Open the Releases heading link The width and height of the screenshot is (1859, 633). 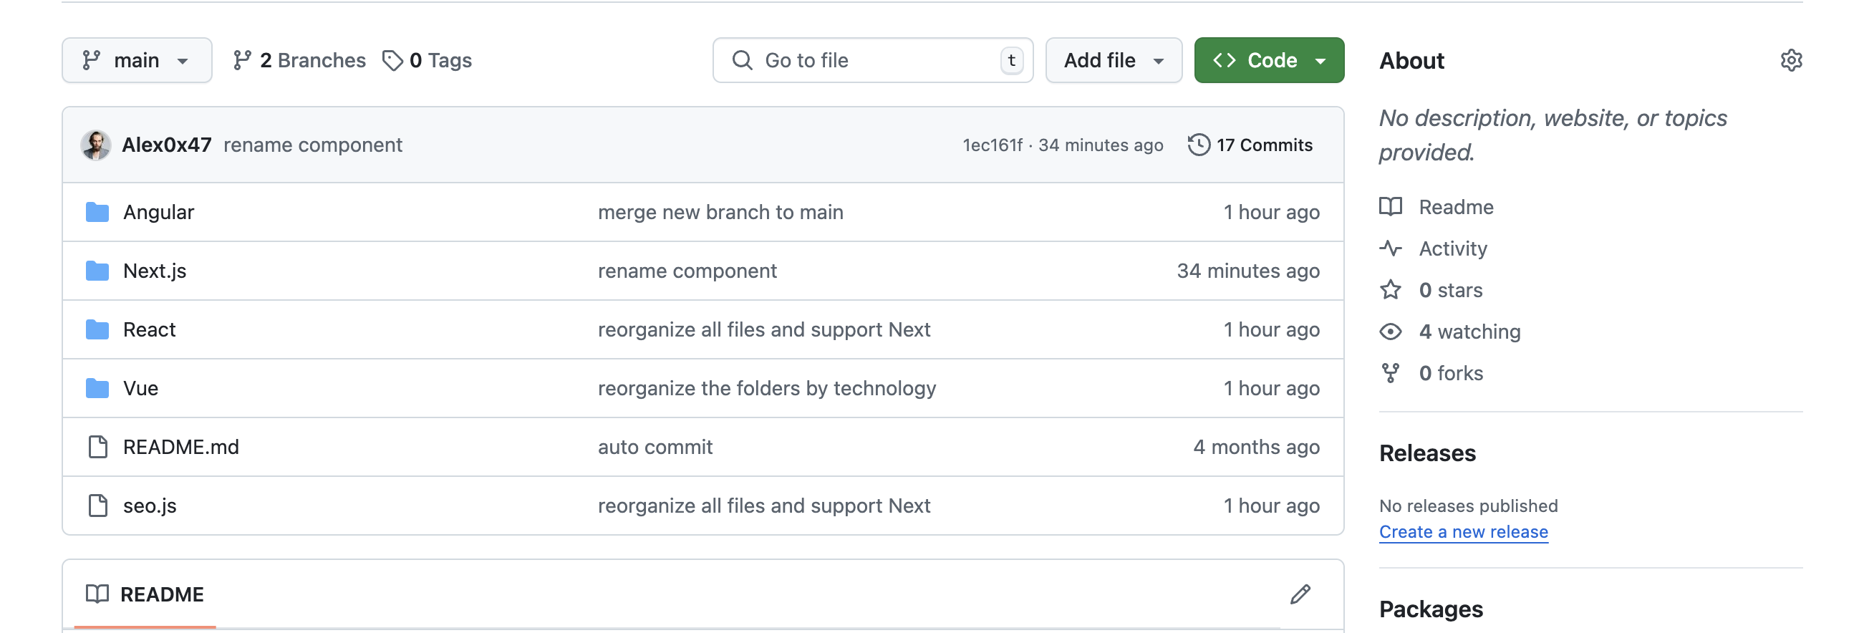pos(1426,453)
